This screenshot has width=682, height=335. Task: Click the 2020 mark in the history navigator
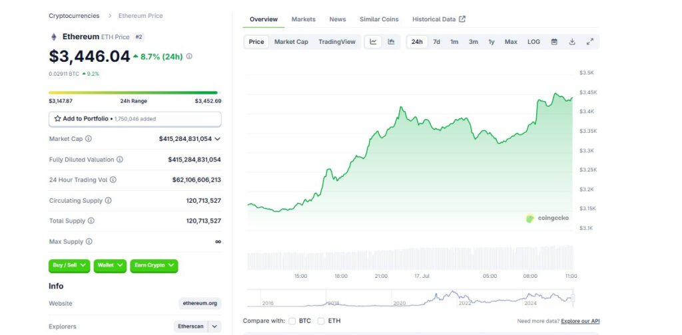pyautogui.click(x=400, y=303)
